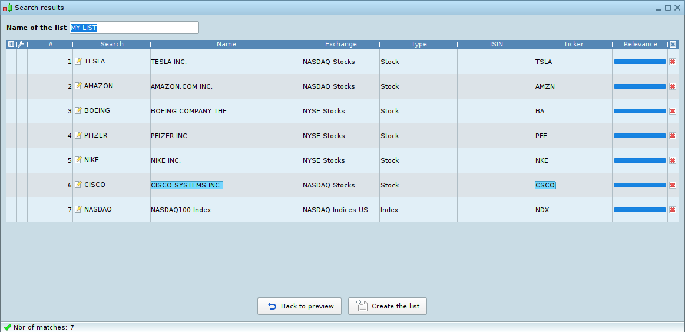Click the TESLA relevance bar
The image size is (685, 332).
click(640, 62)
